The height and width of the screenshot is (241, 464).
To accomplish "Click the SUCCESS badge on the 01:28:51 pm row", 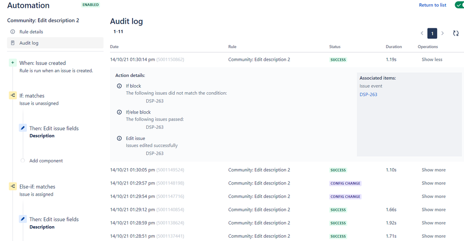I will (x=338, y=236).
